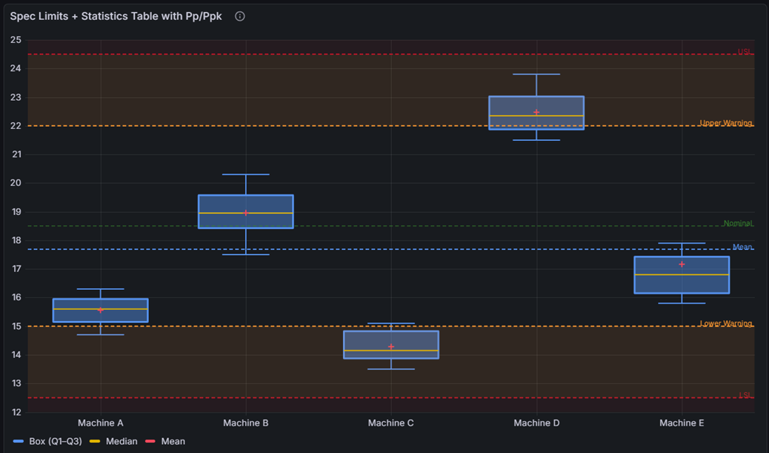Click the red USL limit label
769x453 pixels.
click(x=744, y=52)
